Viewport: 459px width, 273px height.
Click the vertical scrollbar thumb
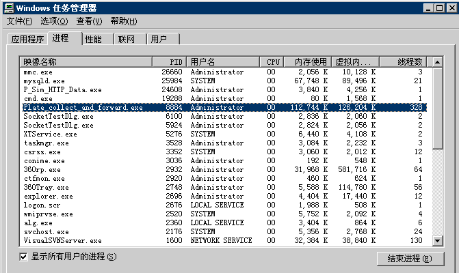[438, 109]
